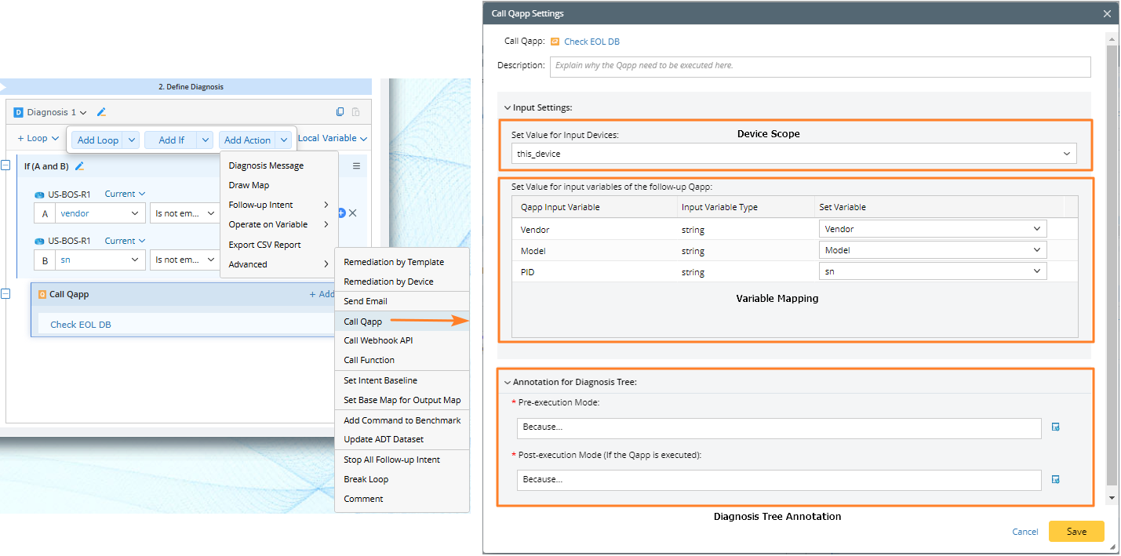Open the this_device input devices dropdown
1121x556 pixels.
(794, 154)
